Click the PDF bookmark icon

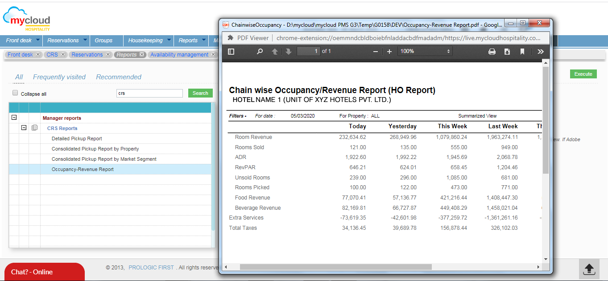pyautogui.click(x=522, y=52)
